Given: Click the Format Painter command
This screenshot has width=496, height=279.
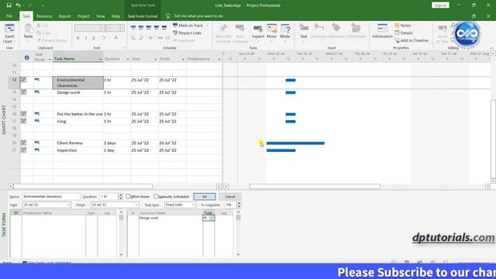Looking at the screenshot, I should pyautogui.click(x=52, y=40).
